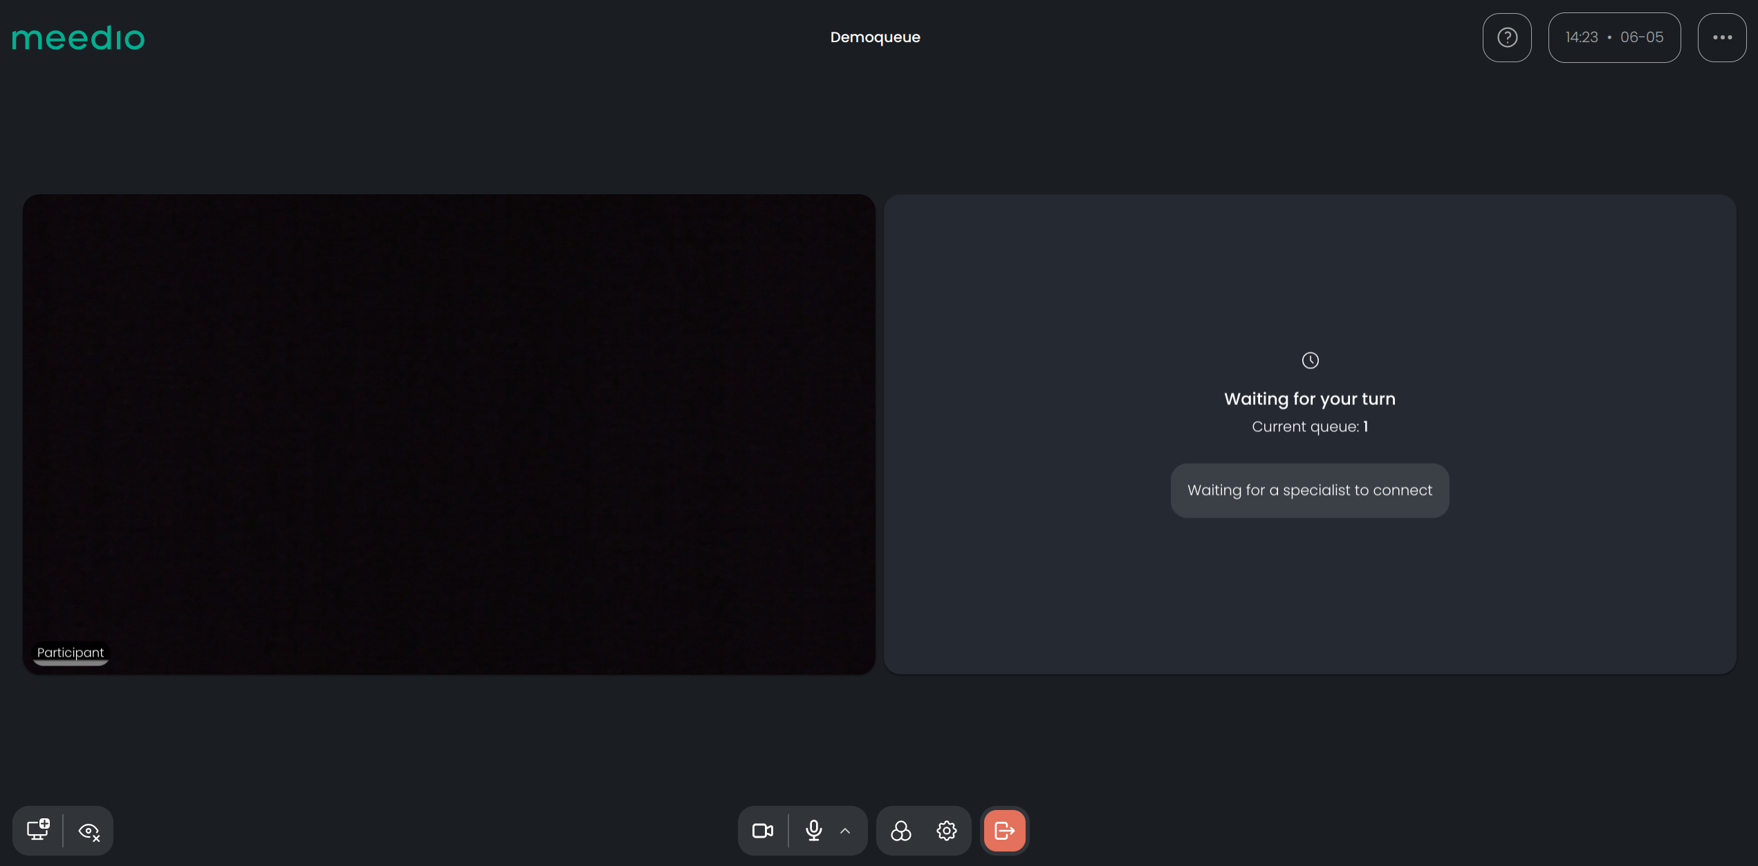This screenshot has height=866, width=1758.
Task: Click the Current queue: 1 text
Action: pos(1310,427)
